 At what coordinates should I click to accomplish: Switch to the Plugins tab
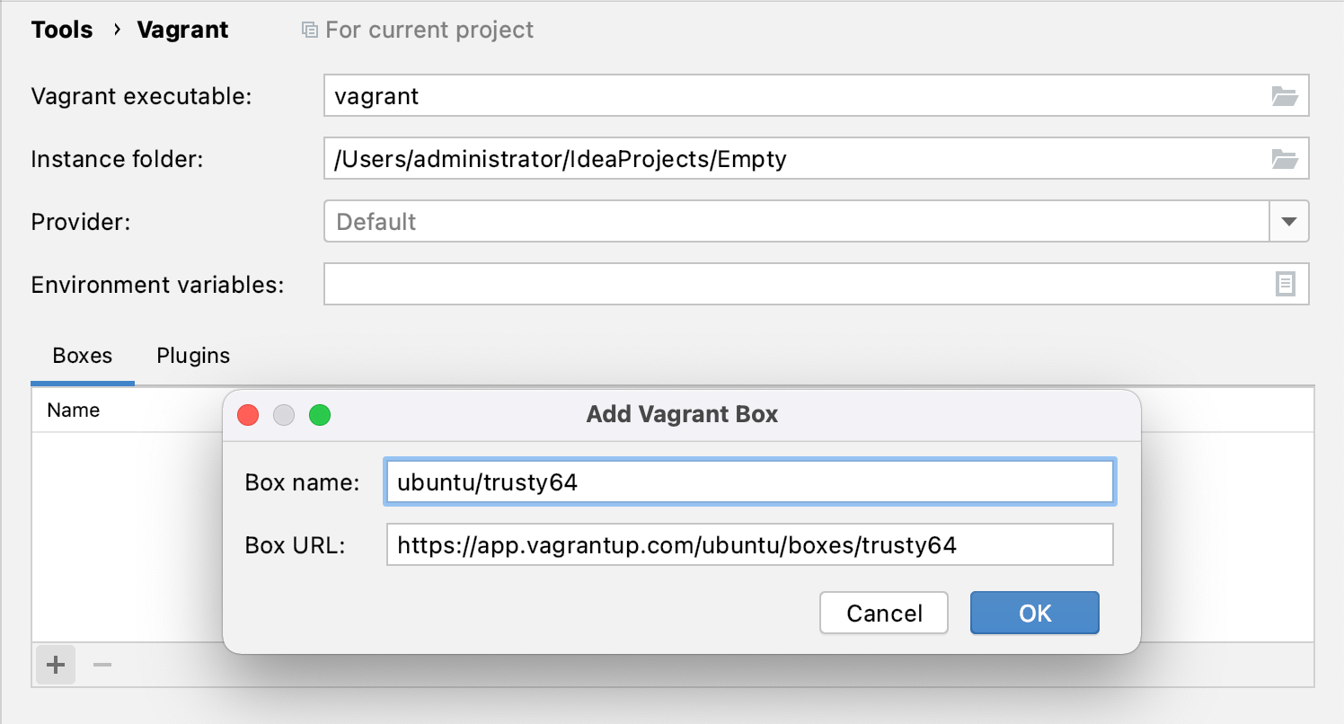192,355
